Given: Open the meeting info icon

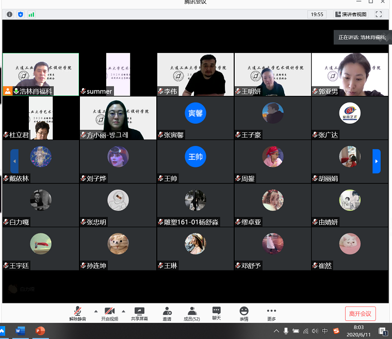Looking at the screenshot, I should click(9, 14).
